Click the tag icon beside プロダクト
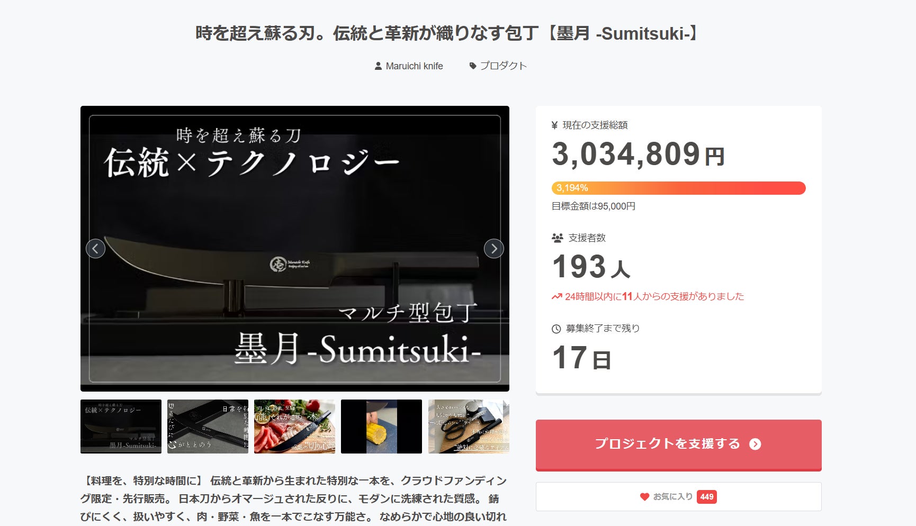 (x=473, y=66)
